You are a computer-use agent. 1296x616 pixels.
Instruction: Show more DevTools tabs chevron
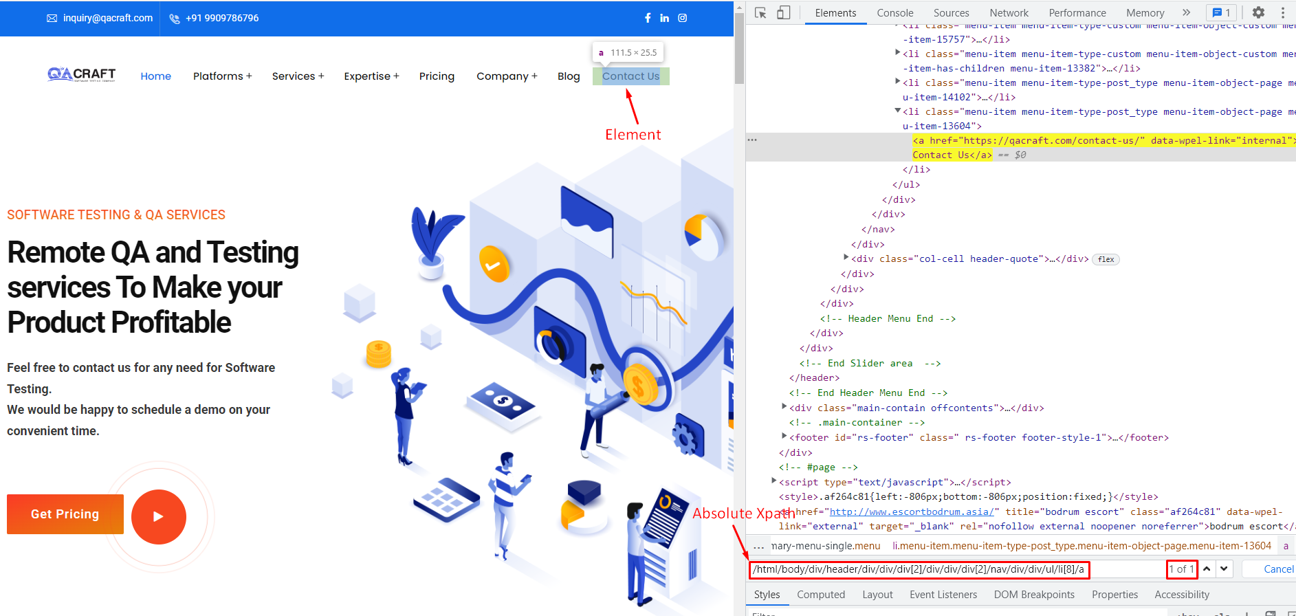[x=1186, y=12]
